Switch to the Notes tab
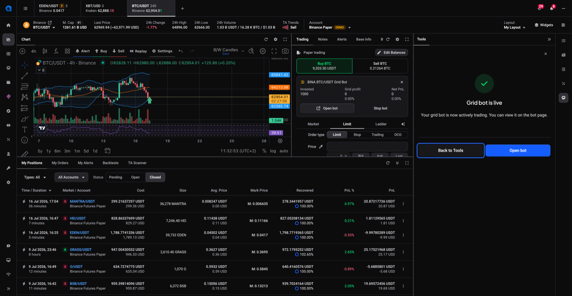 [x=323, y=39]
